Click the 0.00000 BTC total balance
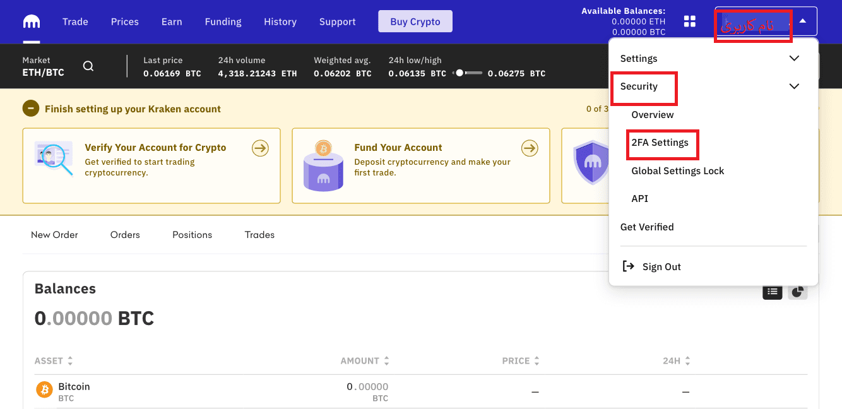The height and width of the screenshot is (409, 842). pos(94,318)
